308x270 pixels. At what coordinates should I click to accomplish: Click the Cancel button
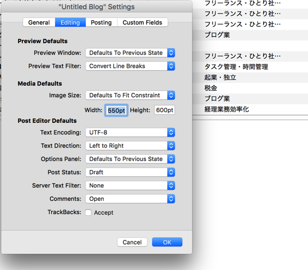coord(132,242)
